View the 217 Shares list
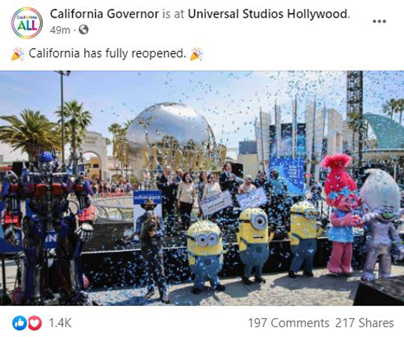Viewport: 404px width, 337px height. pos(365,323)
